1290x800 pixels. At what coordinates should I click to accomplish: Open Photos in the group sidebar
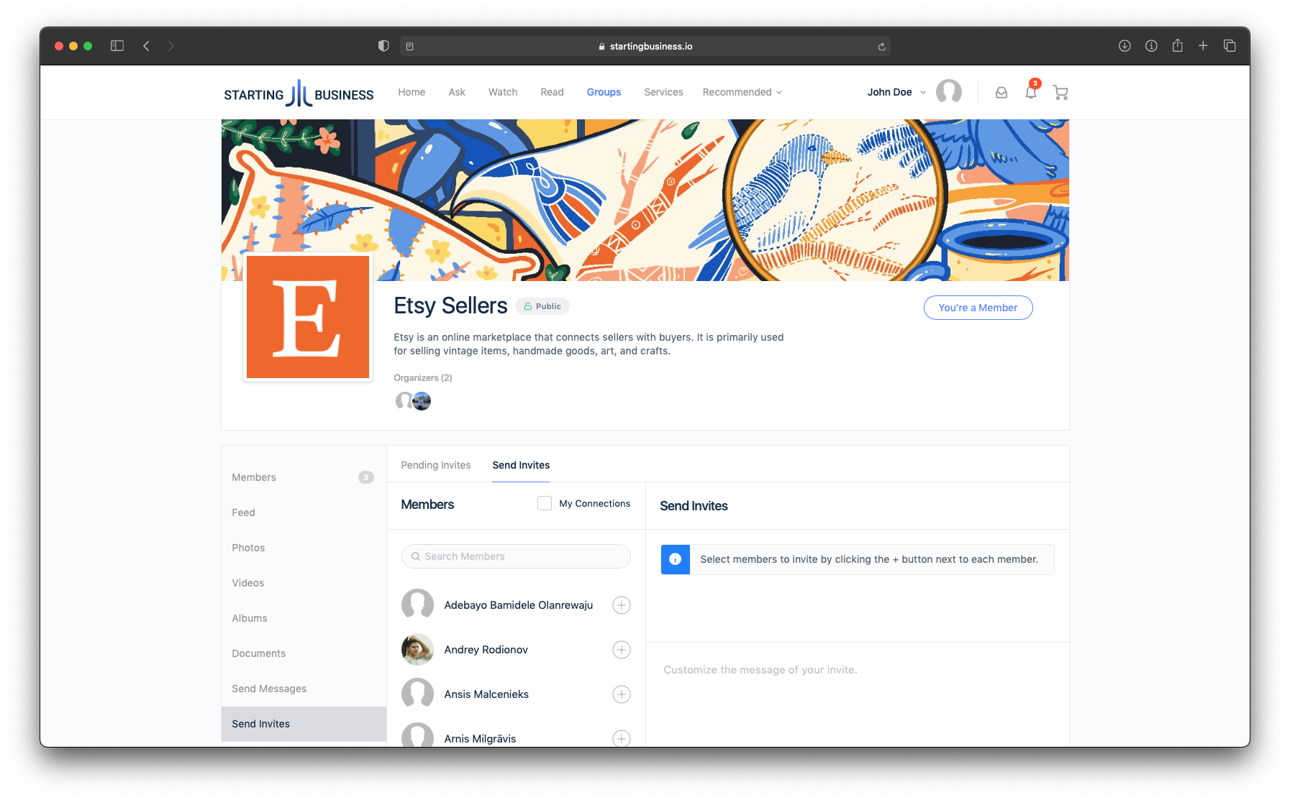pos(304,548)
